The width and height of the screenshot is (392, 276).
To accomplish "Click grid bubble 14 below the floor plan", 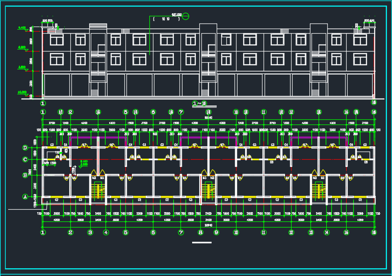I will pyautogui.click(x=327, y=232).
